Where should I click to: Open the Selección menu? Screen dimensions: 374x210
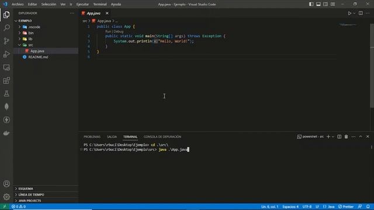click(49, 4)
